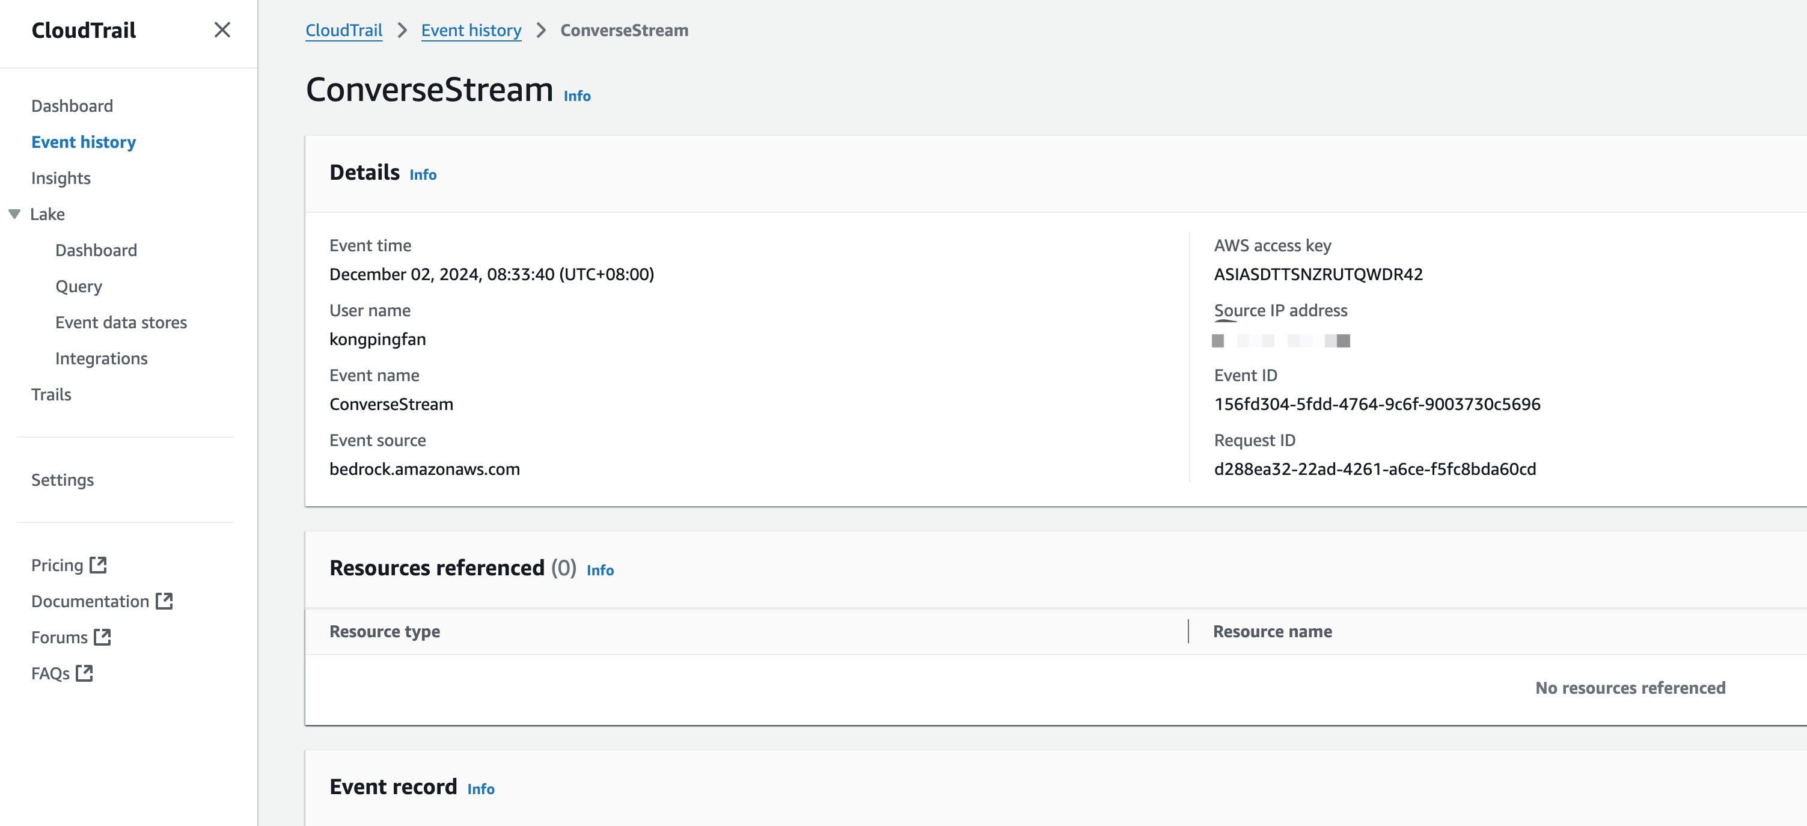
Task: Click the CloudTrail breadcrumb link
Action: click(344, 30)
